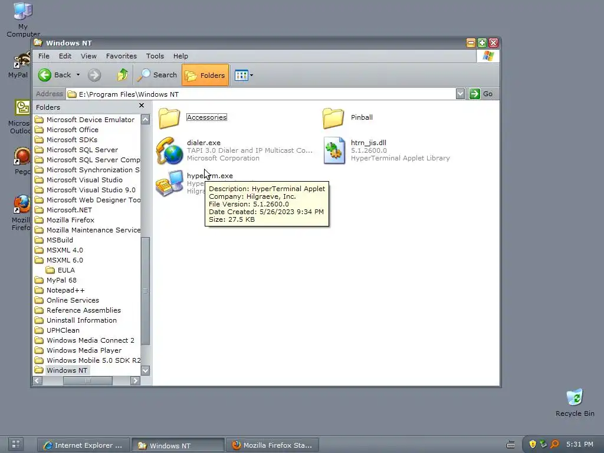Image resolution: width=604 pixels, height=453 pixels.
Task: Select the EULA subfolder
Action: 66,270
